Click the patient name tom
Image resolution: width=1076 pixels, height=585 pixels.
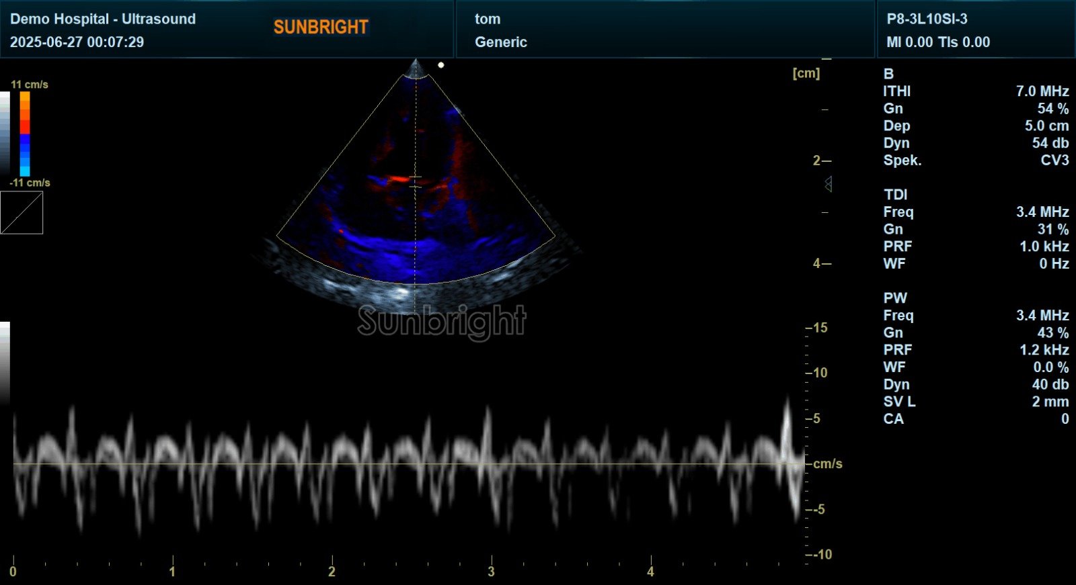(x=488, y=19)
